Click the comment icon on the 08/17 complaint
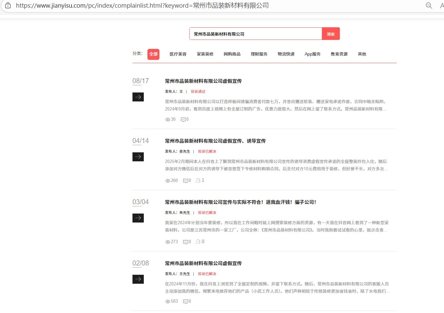Screen dimensions: 444x313 183,119
